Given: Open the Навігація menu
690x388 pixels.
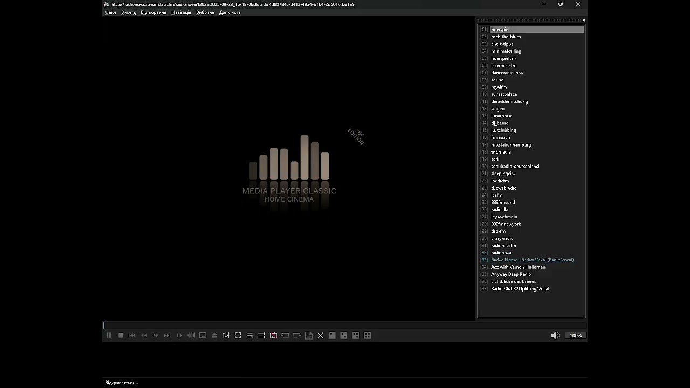Looking at the screenshot, I should point(181,12).
